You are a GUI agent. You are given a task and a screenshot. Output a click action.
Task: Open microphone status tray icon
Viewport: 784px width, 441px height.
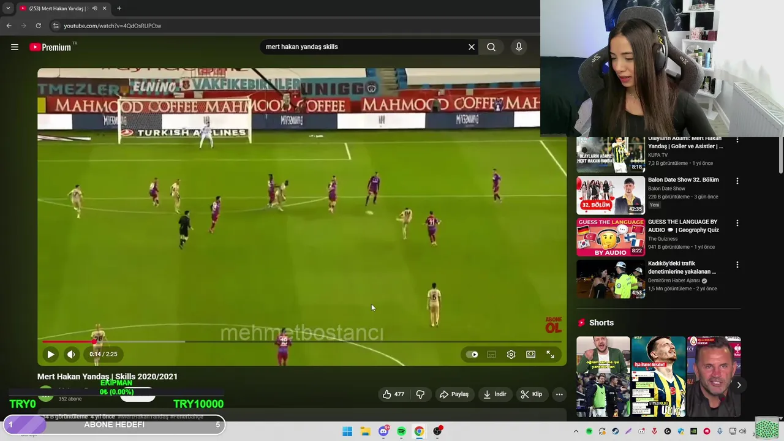(720, 431)
